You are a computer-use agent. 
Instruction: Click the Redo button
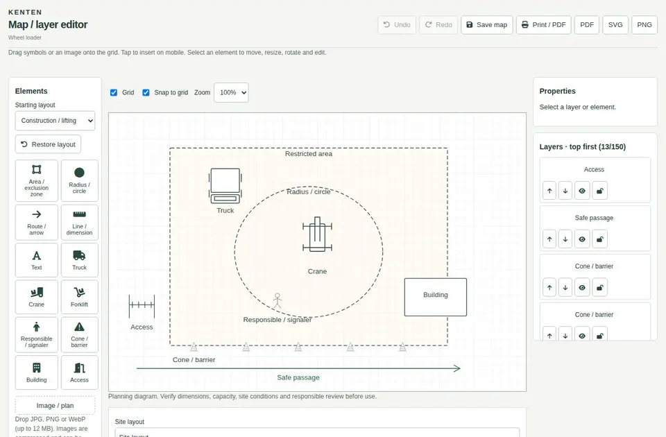click(x=438, y=25)
